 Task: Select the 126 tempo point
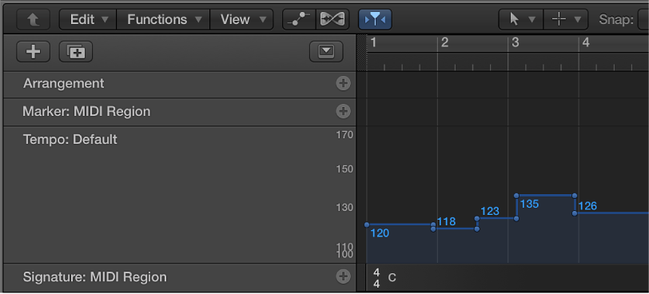pos(575,213)
